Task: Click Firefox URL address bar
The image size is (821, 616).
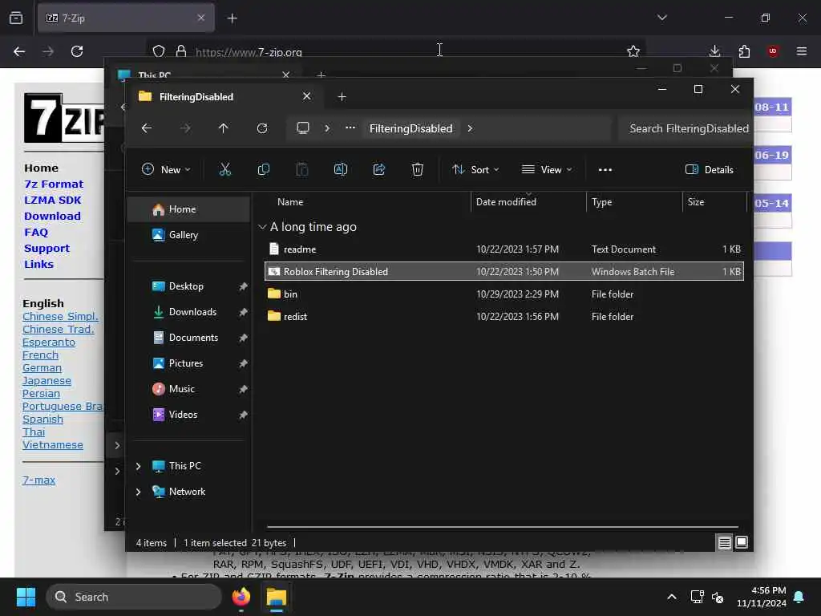Action: [x=398, y=51]
